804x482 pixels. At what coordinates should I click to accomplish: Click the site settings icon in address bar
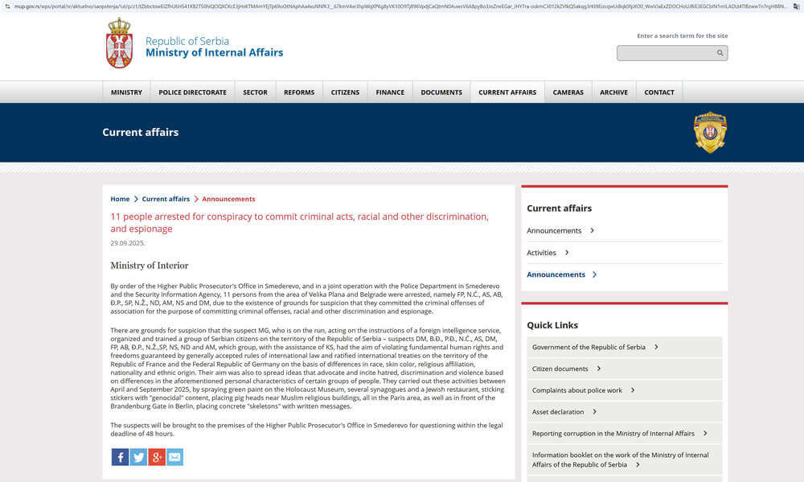coord(7,6)
